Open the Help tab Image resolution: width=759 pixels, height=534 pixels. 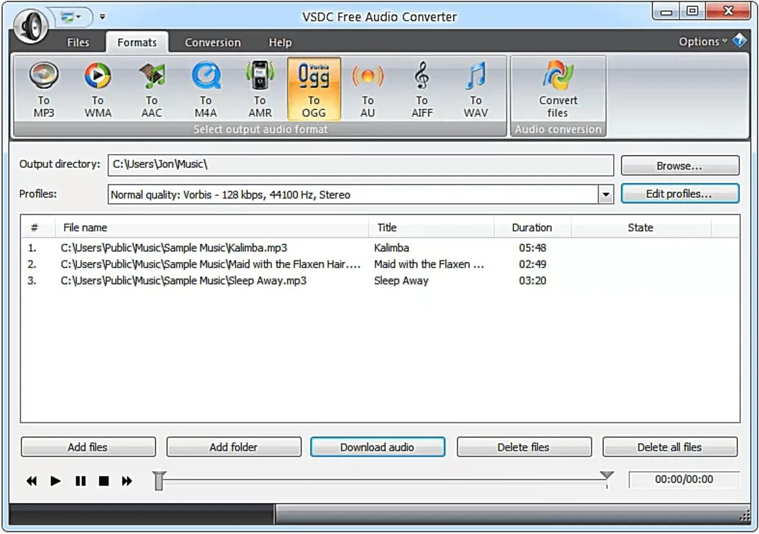click(x=280, y=42)
